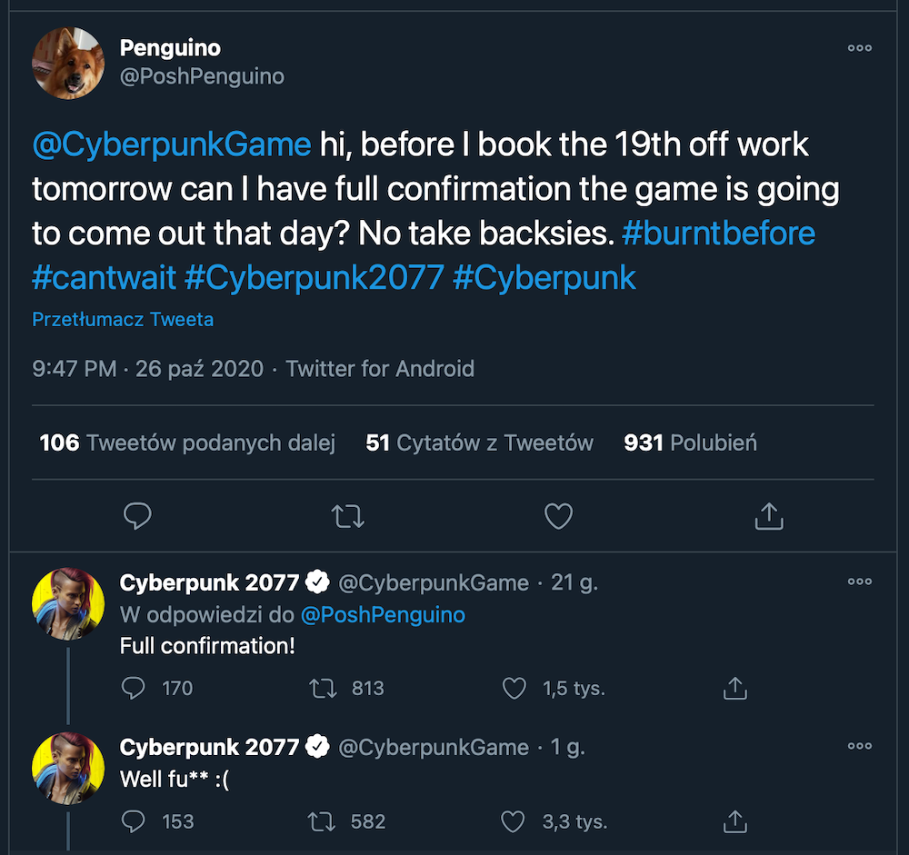Viewport: 909px width, 855px height.
Task: Open more options on 'Well fu**' reply
Action: coord(860,746)
